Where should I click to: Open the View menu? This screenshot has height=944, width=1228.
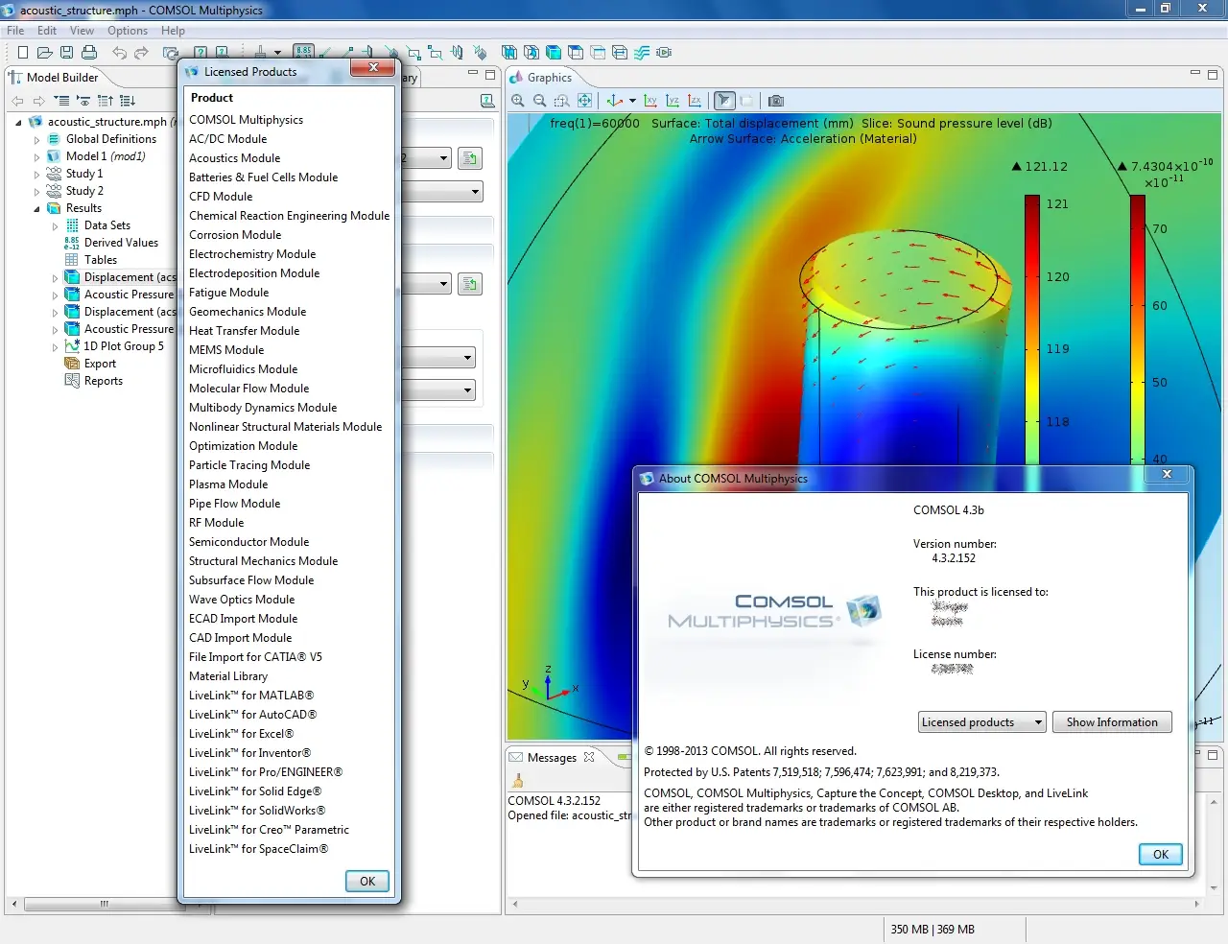coord(82,31)
